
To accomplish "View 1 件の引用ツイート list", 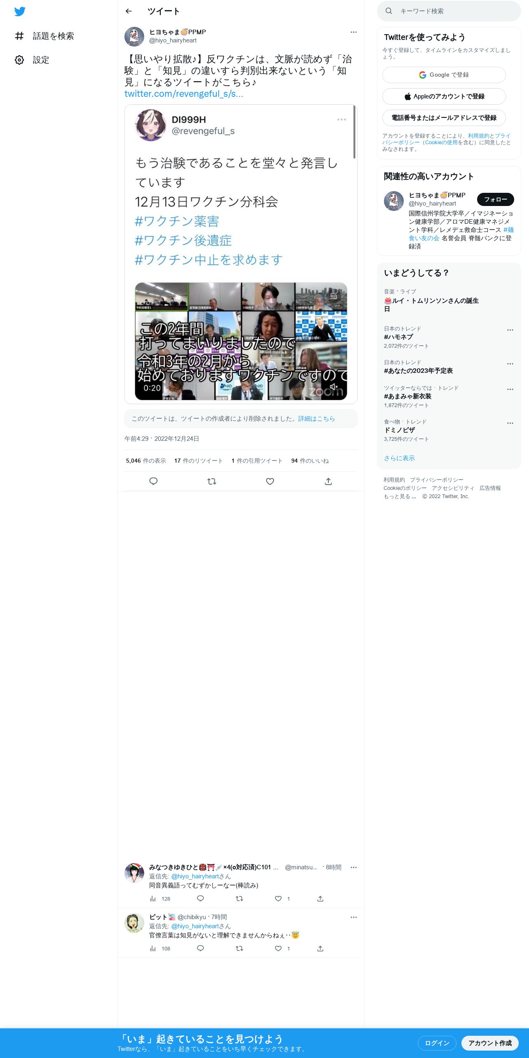I will click(x=257, y=461).
